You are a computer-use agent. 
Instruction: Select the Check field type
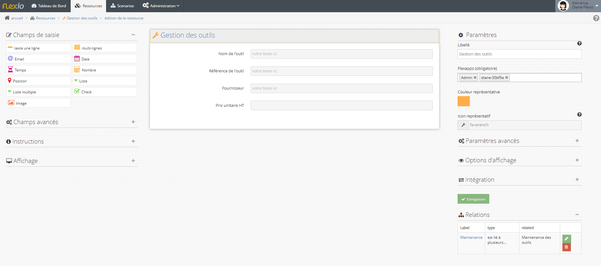pos(105,92)
